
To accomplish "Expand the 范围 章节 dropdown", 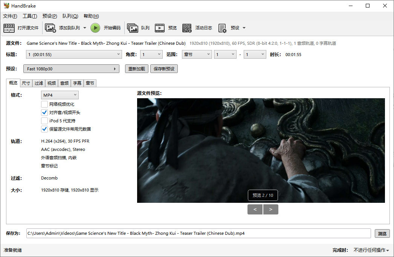I will click(197, 54).
